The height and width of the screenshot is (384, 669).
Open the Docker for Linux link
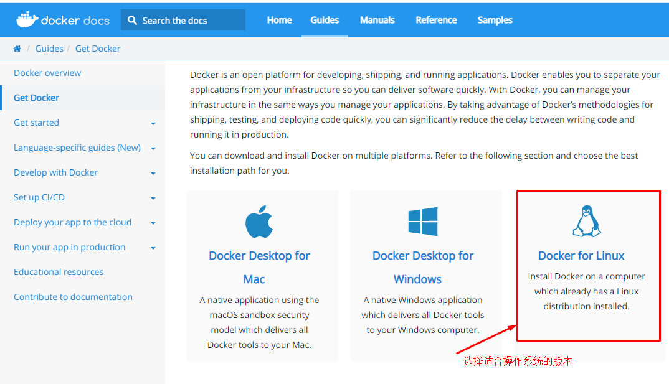point(581,256)
